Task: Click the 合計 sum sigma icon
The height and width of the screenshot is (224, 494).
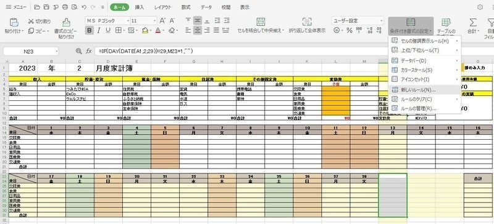Action: [x=472, y=22]
